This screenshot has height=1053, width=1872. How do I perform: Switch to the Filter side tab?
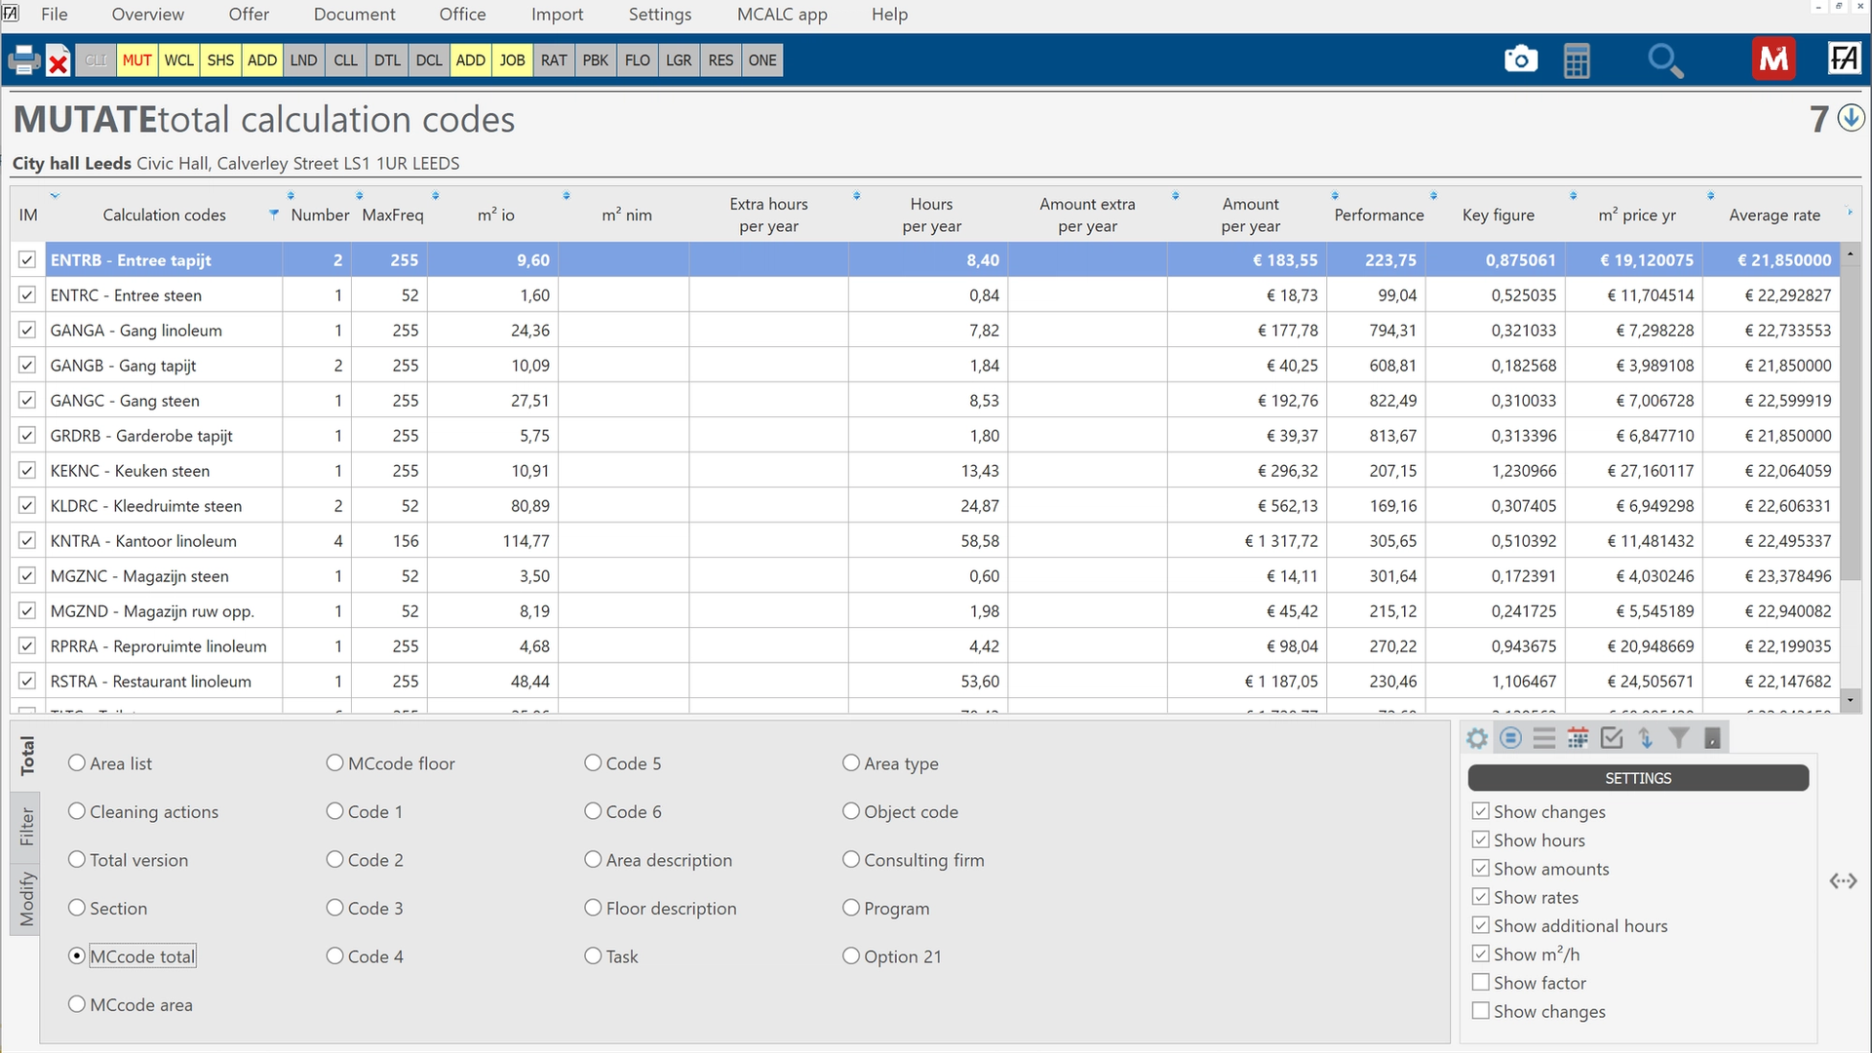[x=26, y=827]
